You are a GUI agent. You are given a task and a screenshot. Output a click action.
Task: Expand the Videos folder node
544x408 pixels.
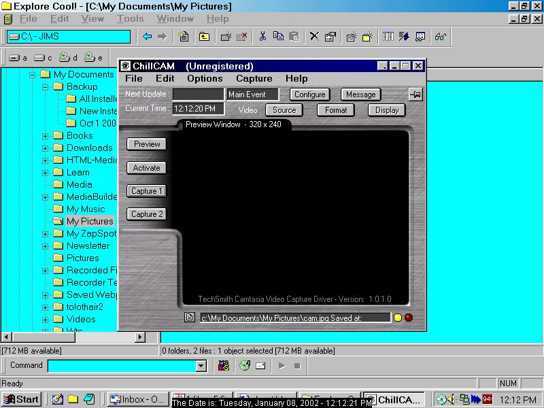click(x=45, y=320)
